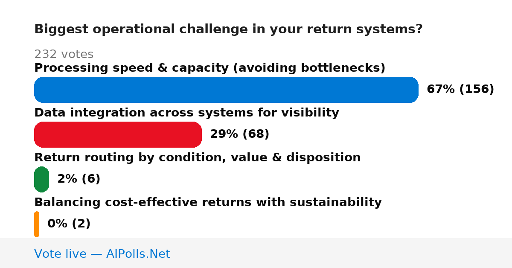This screenshot has width=512, height=268.
Task: Click the orange sustainability result bar
Action: pos(37,224)
